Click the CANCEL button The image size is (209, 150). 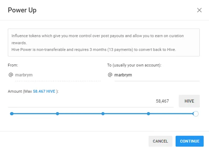click(x=160, y=141)
